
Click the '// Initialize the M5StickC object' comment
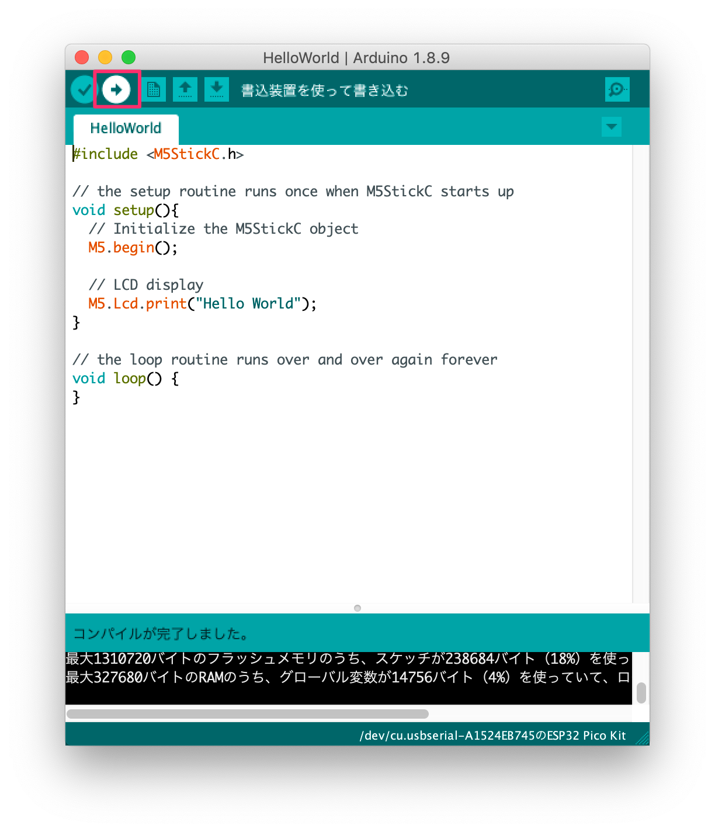point(224,229)
